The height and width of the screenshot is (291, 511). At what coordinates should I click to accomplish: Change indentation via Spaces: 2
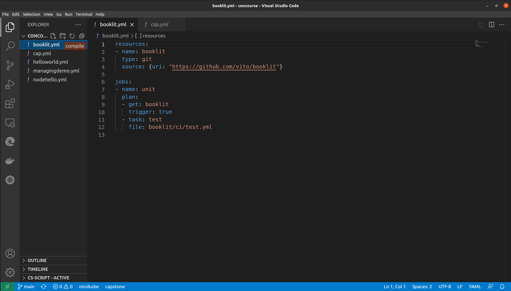422,287
